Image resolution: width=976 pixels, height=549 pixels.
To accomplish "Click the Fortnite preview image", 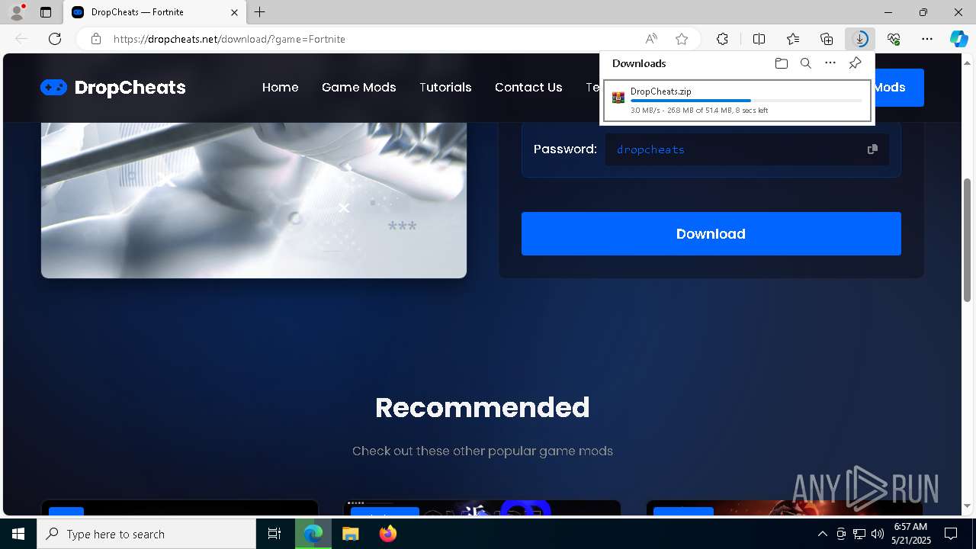I will pyautogui.click(x=254, y=200).
